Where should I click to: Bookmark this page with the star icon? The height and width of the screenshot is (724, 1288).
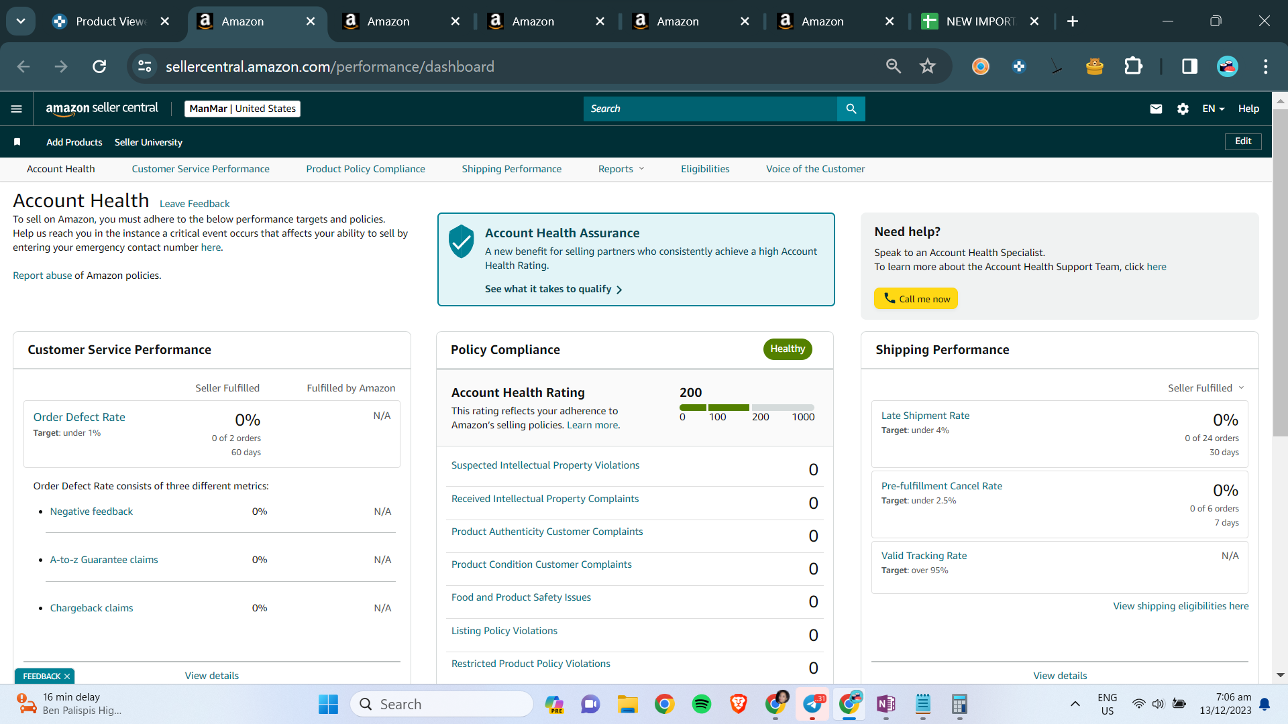[x=928, y=66]
